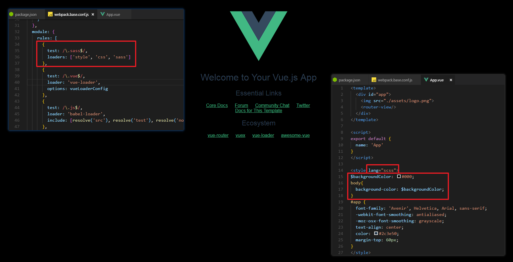Click the include: [resolve('src') line
This screenshot has width=513, height=262.
click(x=116, y=120)
